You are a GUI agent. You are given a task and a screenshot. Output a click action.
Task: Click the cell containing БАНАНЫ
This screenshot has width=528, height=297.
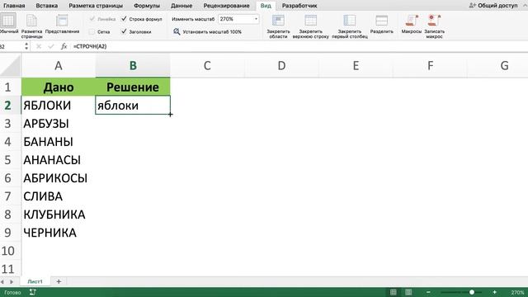59,142
